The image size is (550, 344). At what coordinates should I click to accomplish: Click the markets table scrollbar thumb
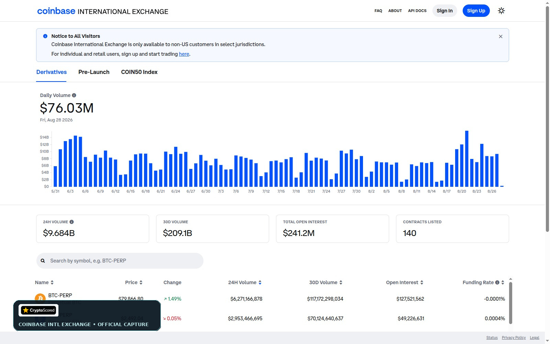[510, 303]
